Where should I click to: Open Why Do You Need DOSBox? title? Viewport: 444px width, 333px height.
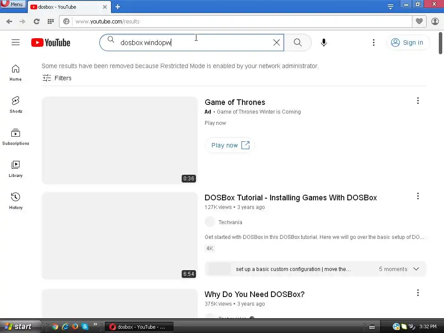tap(254, 294)
